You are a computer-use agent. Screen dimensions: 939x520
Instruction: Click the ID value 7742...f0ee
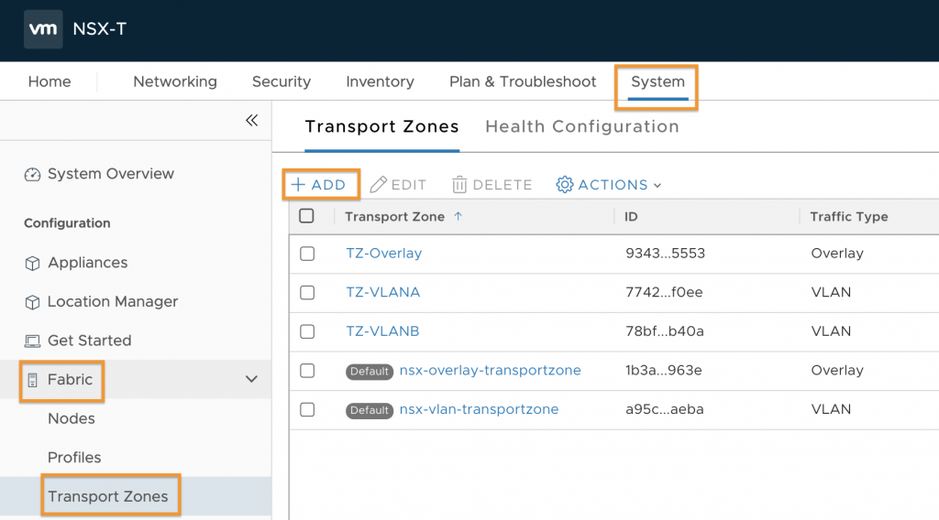pos(664,292)
